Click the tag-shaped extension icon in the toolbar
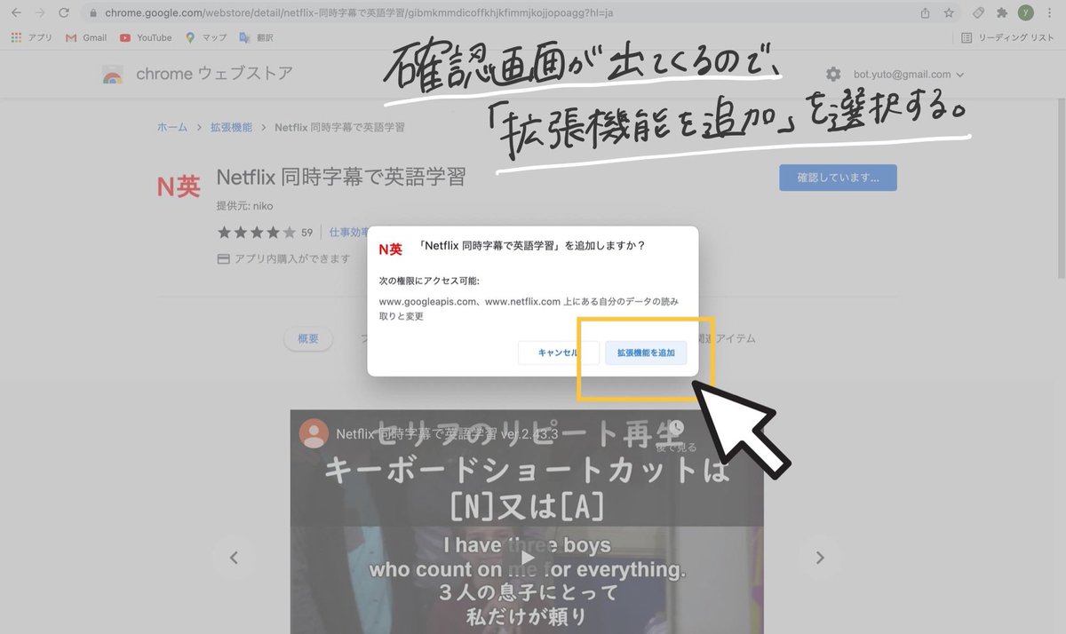Image resolution: width=1066 pixels, height=634 pixels. point(978,13)
